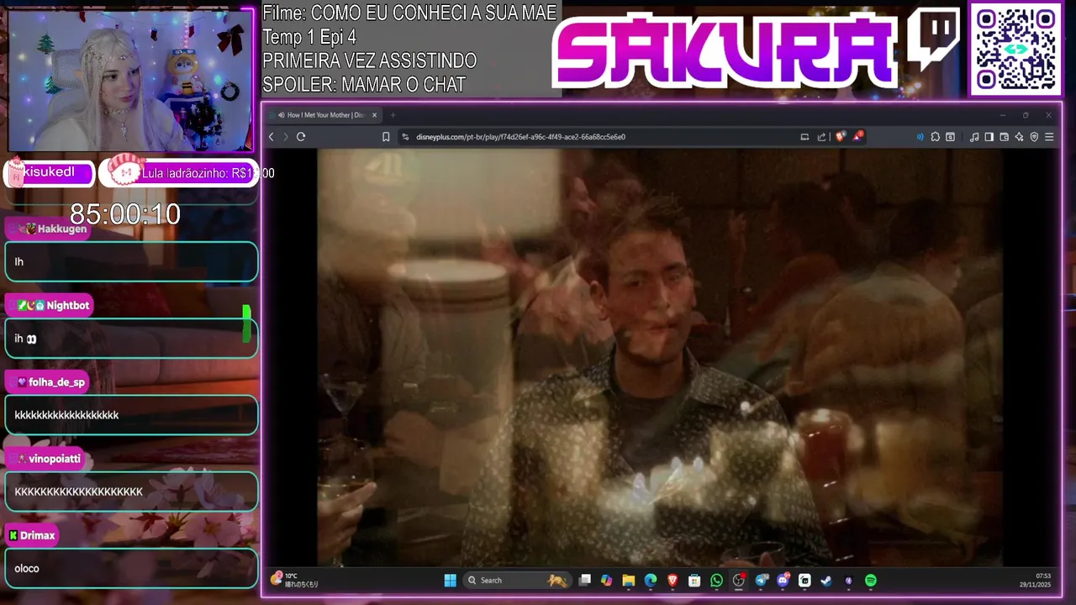Switch to Brave browser in the taskbar
Screen dimensions: 1076x605
[672, 580]
